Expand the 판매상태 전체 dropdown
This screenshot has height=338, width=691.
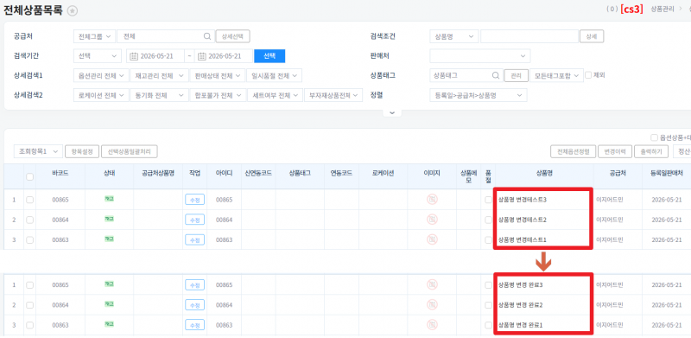pos(218,75)
